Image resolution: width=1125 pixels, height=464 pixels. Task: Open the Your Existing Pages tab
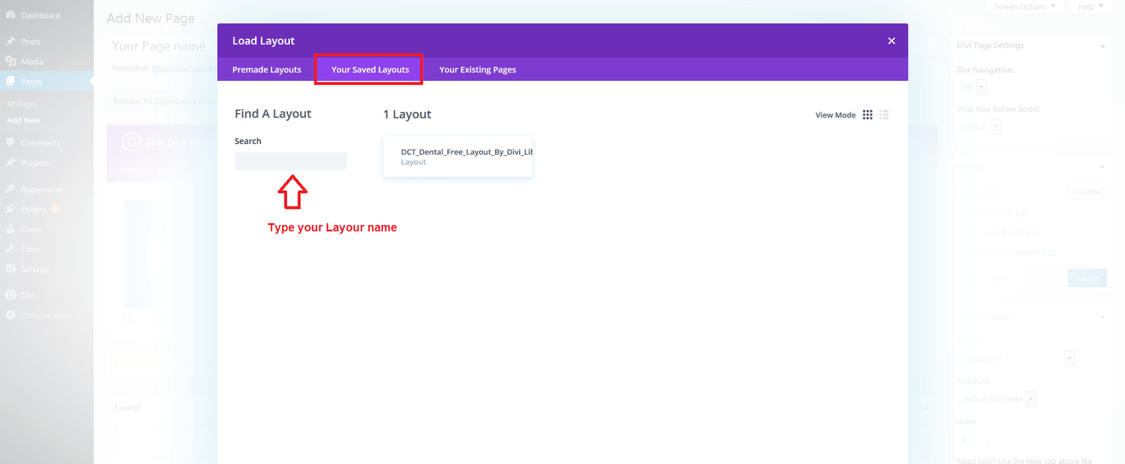477,70
